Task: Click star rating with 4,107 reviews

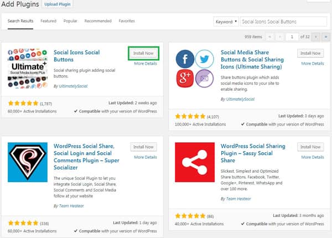Action: tap(190, 116)
